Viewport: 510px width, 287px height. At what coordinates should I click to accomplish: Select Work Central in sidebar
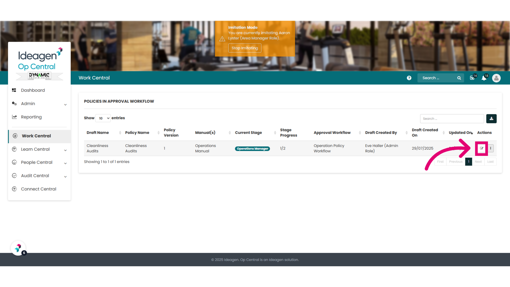(40, 136)
